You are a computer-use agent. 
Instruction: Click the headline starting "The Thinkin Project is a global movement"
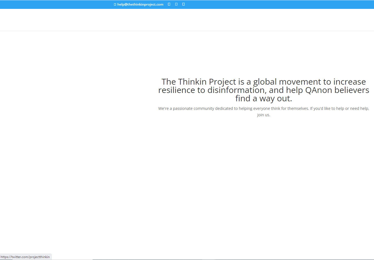pyautogui.click(x=264, y=90)
